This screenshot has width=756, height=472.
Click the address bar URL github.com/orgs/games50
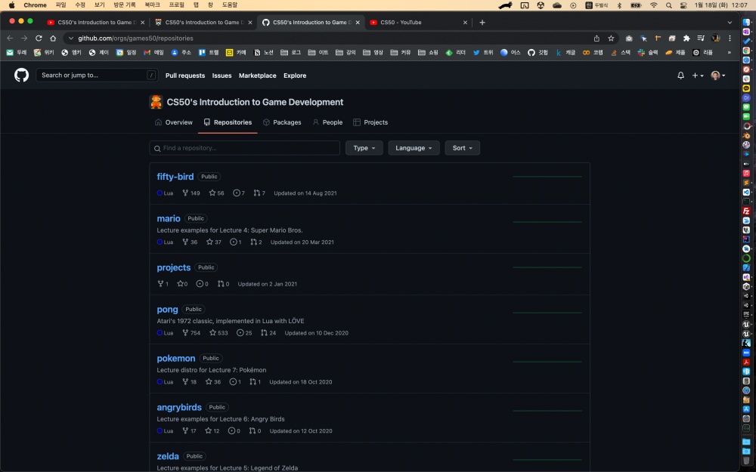135,38
